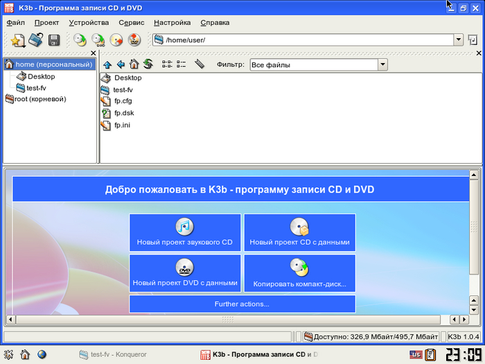The image size is (485, 364).
Task: Open the Фильтр file type dropdown
Action: [x=382, y=64]
